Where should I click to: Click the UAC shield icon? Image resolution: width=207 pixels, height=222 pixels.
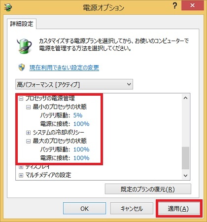22,68
